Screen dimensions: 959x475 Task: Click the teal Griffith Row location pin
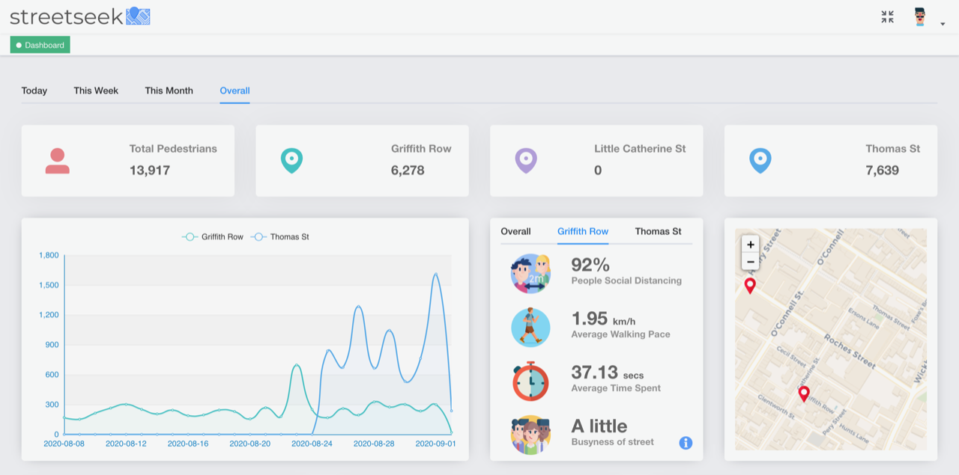291,161
